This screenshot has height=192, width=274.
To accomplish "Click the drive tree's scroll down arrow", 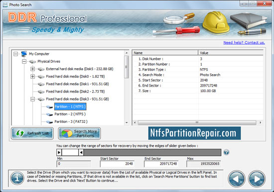I will 127,123.
